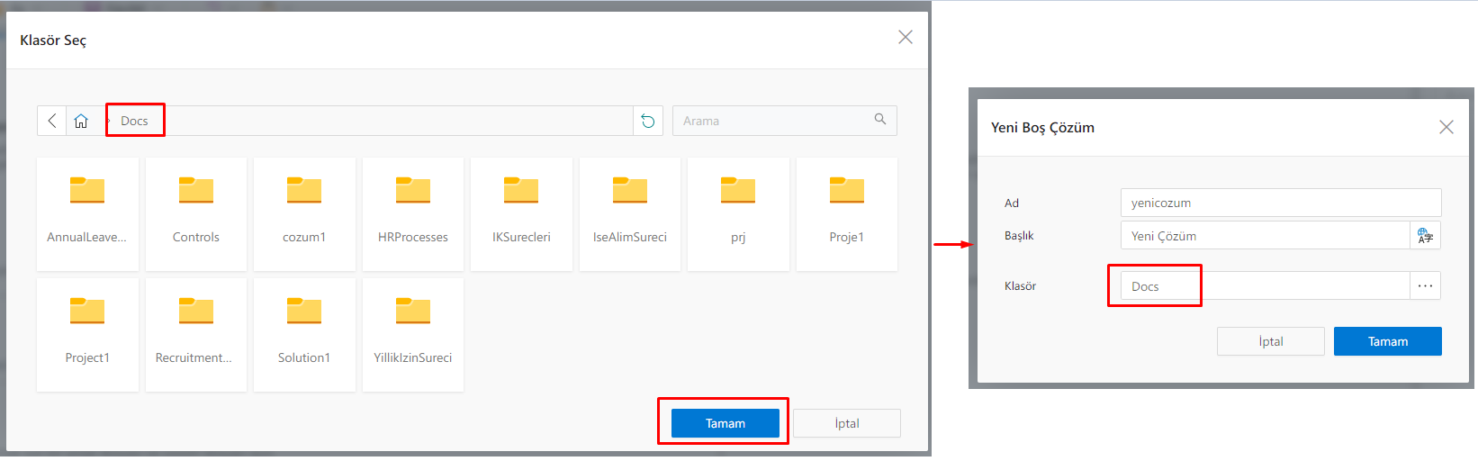
Task: Select the Solution1 folder
Action: click(x=304, y=334)
